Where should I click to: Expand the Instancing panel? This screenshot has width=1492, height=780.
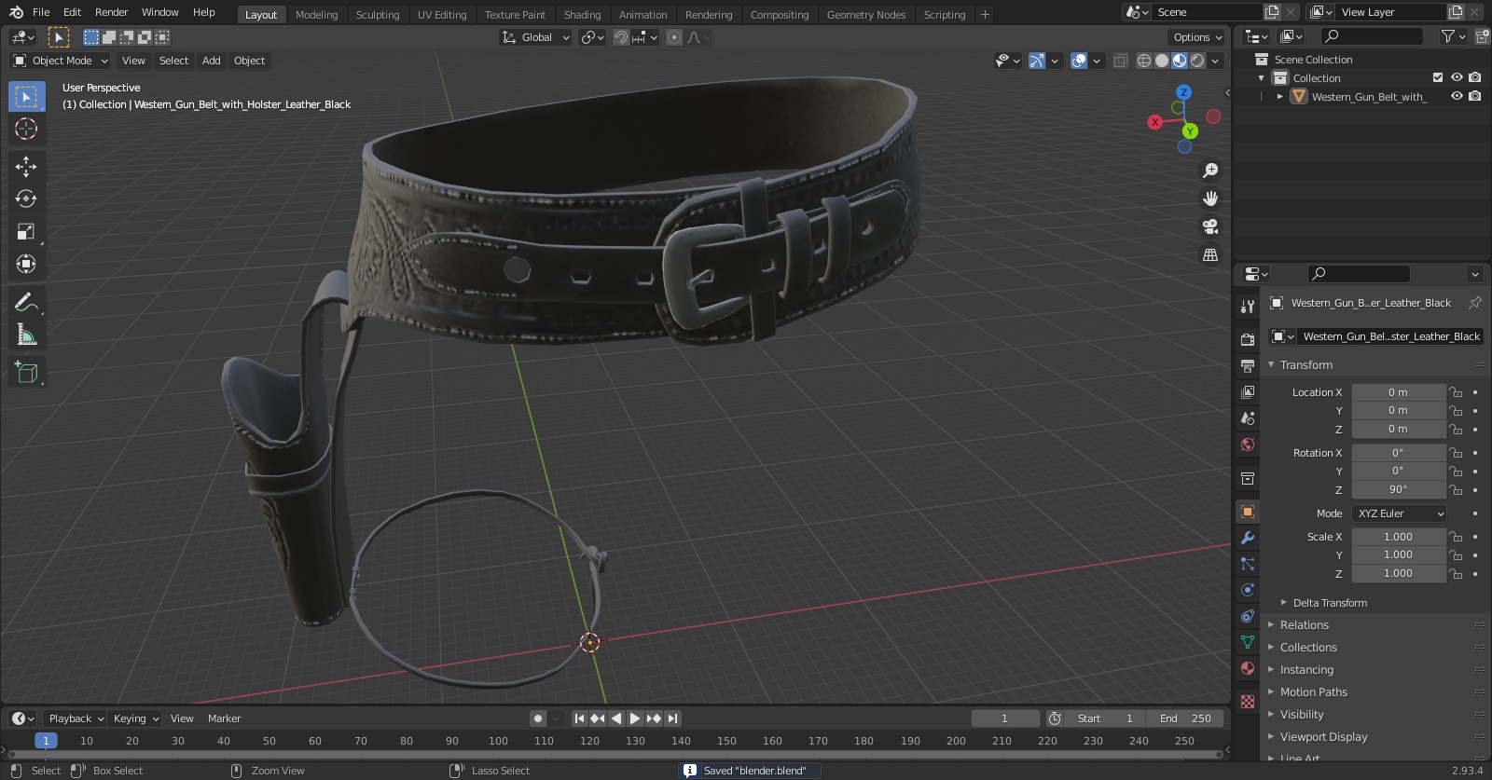(1306, 670)
